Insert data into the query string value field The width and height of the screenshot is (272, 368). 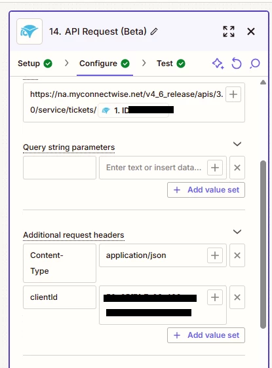[215, 168]
